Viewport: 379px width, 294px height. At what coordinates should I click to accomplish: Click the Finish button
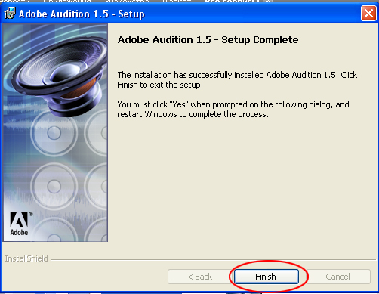tap(267, 277)
